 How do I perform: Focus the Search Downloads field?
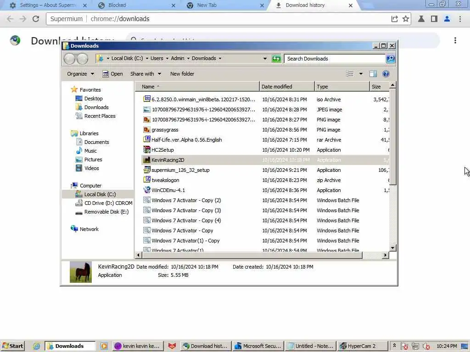pos(335,59)
